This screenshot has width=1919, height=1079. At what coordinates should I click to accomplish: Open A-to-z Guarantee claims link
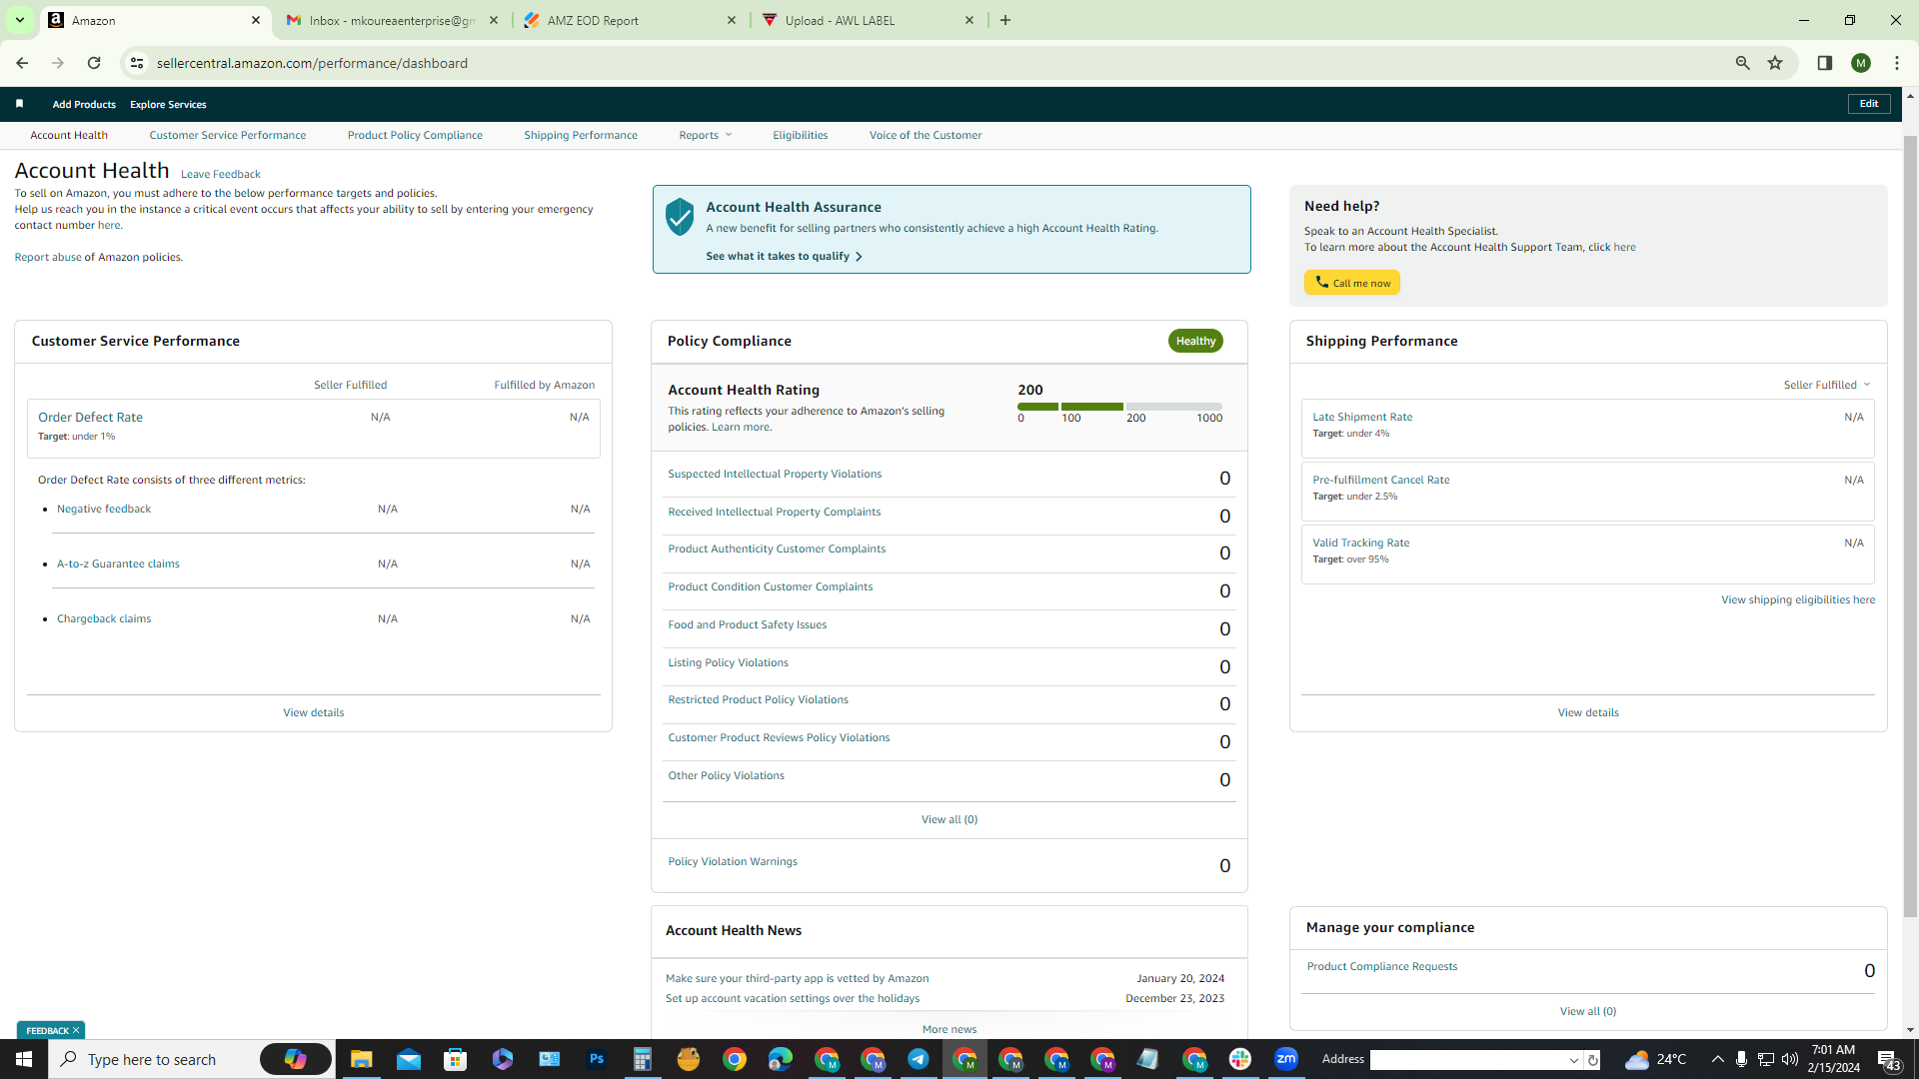click(x=118, y=563)
